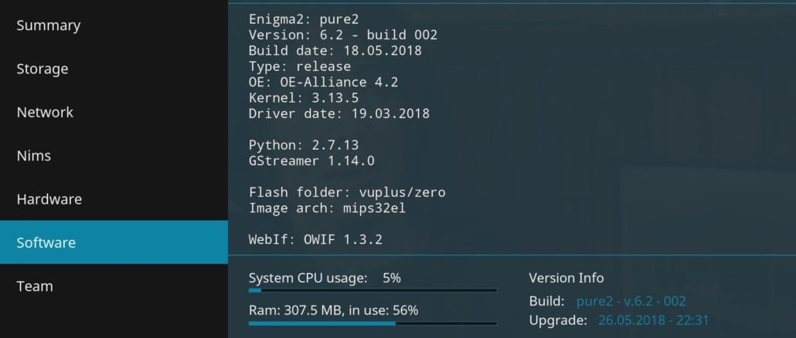Image resolution: width=796 pixels, height=338 pixels.
Task: Open the Summary menu item
Action: [x=114, y=25]
